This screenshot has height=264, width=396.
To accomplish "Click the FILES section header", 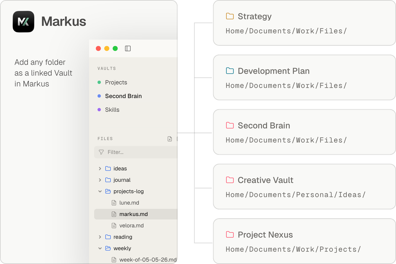I will click(105, 139).
